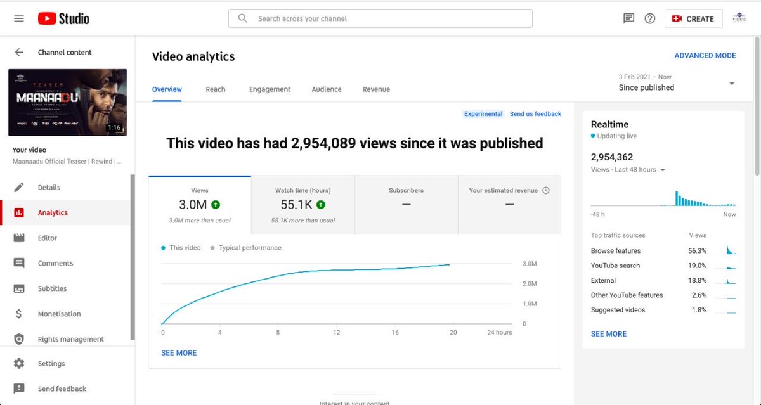Select the Your estimated revenue card

509,205
